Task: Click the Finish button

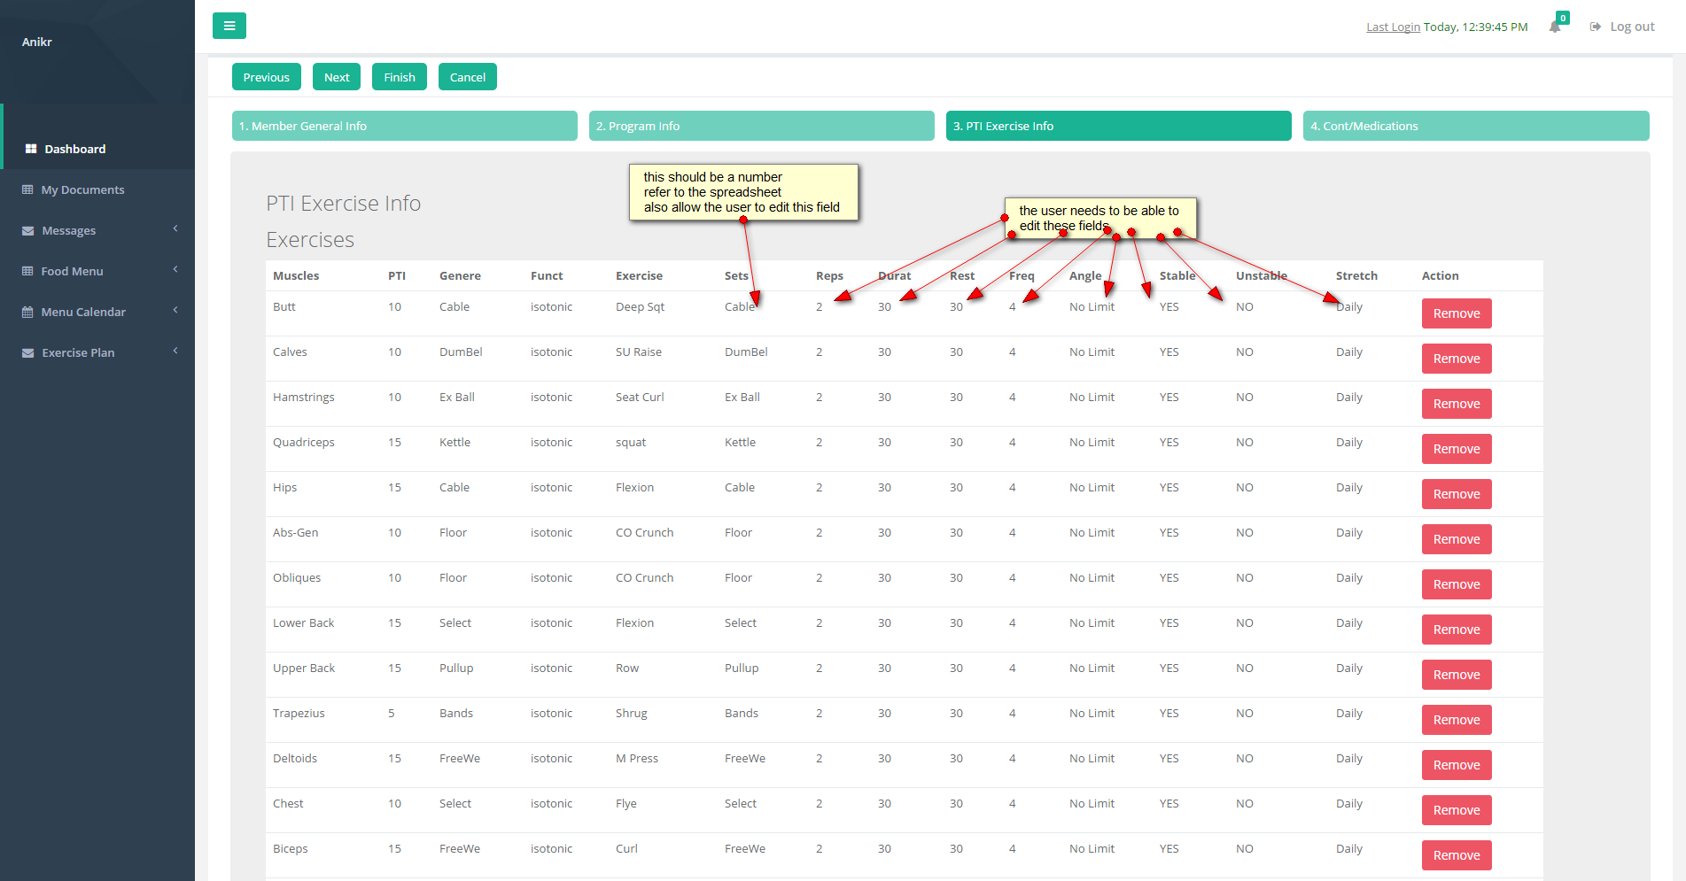Action: (x=400, y=77)
